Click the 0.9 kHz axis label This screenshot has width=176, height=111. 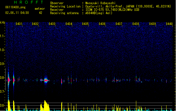pyautogui.click(x=3, y=64)
